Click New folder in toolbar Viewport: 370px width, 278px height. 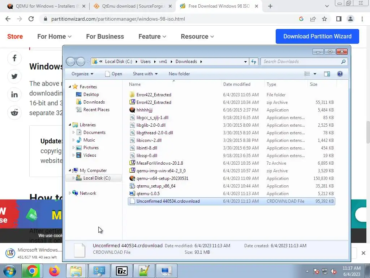point(179,74)
